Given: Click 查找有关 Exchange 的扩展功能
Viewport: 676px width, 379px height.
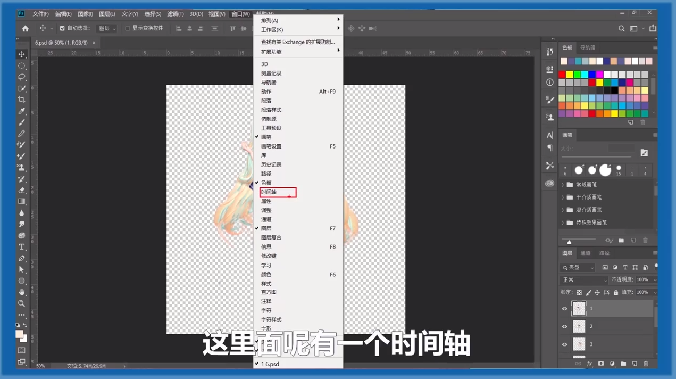Looking at the screenshot, I should click(298, 42).
